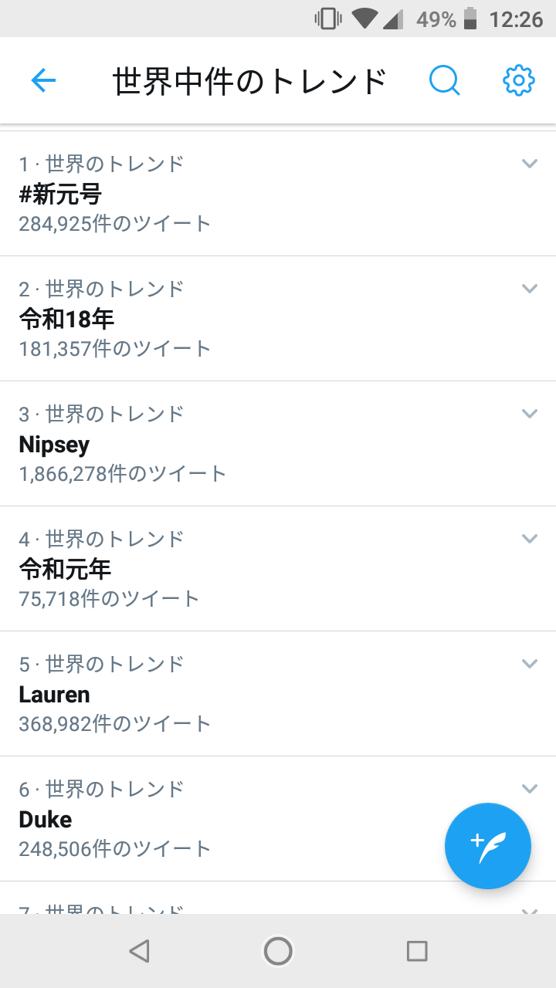This screenshot has width=556, height=988.
Task: View the Nipsey trend tweets
Action: tap(54, 445)
